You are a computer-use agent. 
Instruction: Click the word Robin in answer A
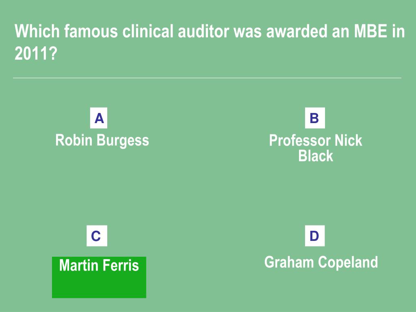tap(74, 140)
